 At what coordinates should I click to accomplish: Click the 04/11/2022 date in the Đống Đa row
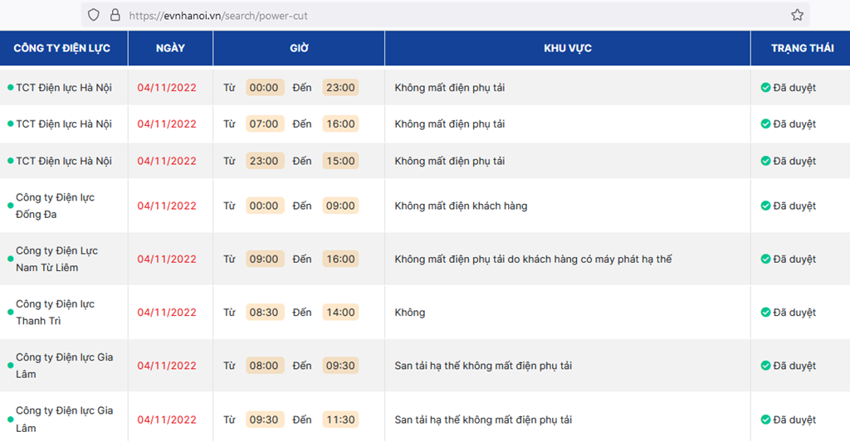[167, 206]
